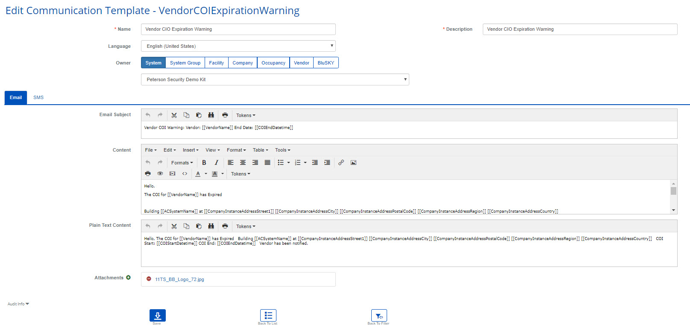Click the print icon in Email Subject toolbar
Viewport: 690px width, 331px height.
tap(225, 115)
